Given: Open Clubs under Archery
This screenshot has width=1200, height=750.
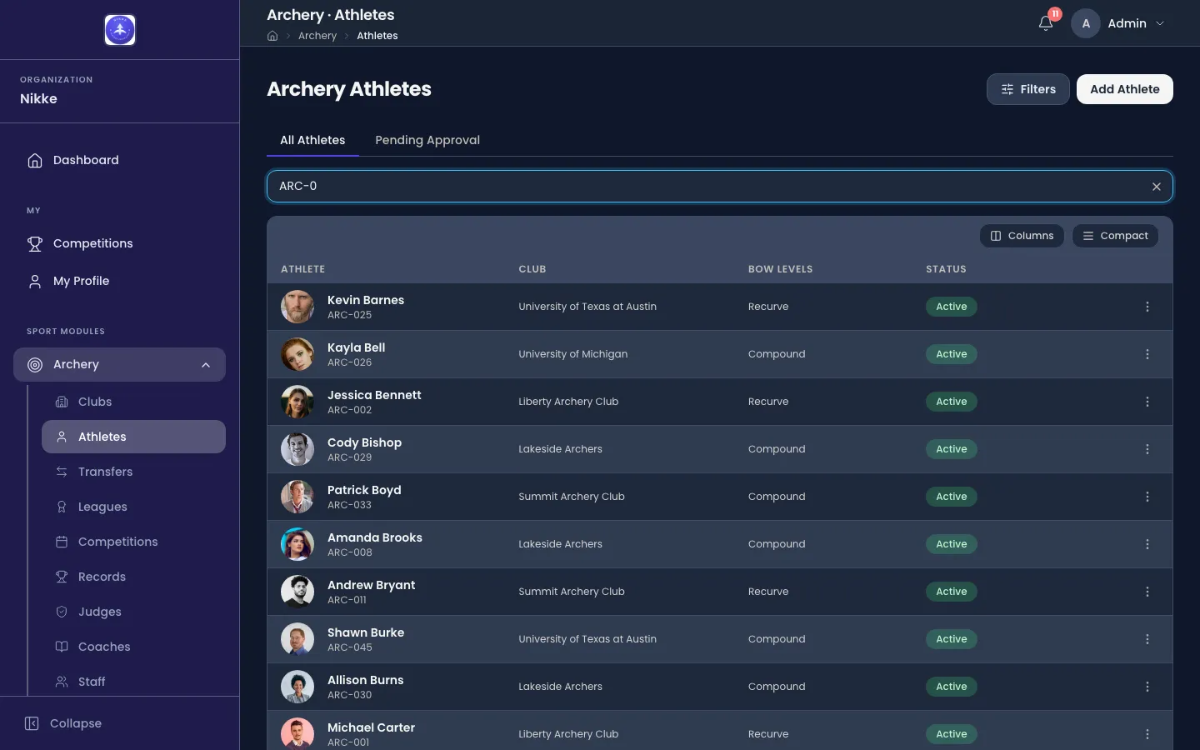Looking at the screenshot, I should pyautogui.click(x=133, y=402).
